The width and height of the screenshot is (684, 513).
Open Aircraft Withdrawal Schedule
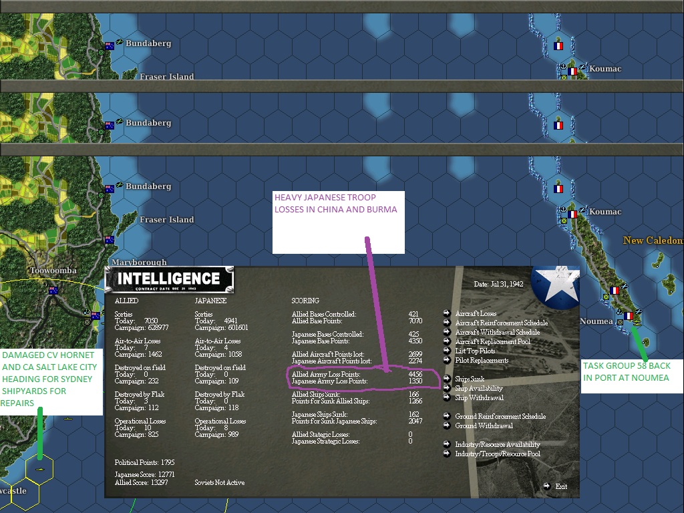click(x=497, y=332)
